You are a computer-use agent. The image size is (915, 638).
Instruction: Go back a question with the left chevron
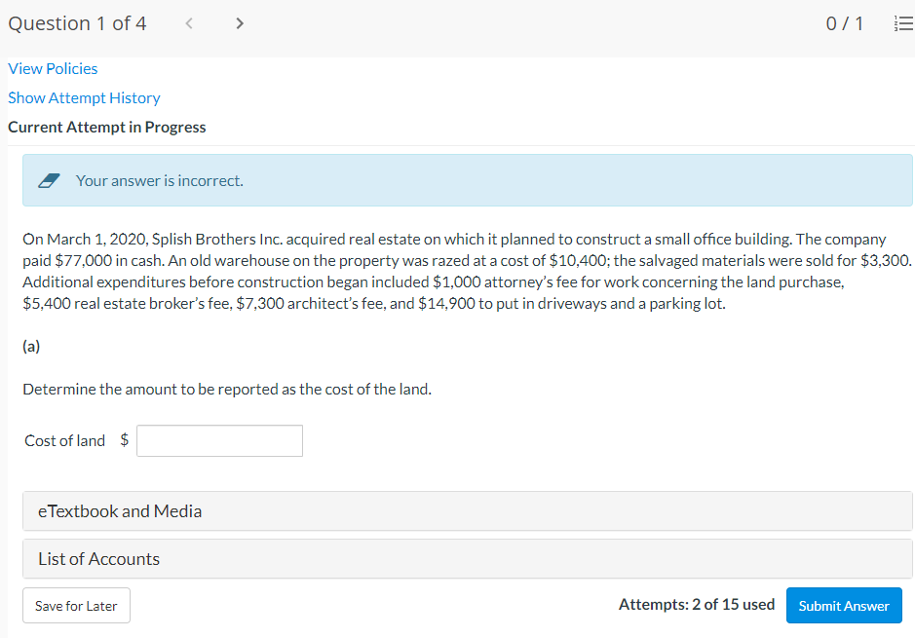click(x=188, y=22)
